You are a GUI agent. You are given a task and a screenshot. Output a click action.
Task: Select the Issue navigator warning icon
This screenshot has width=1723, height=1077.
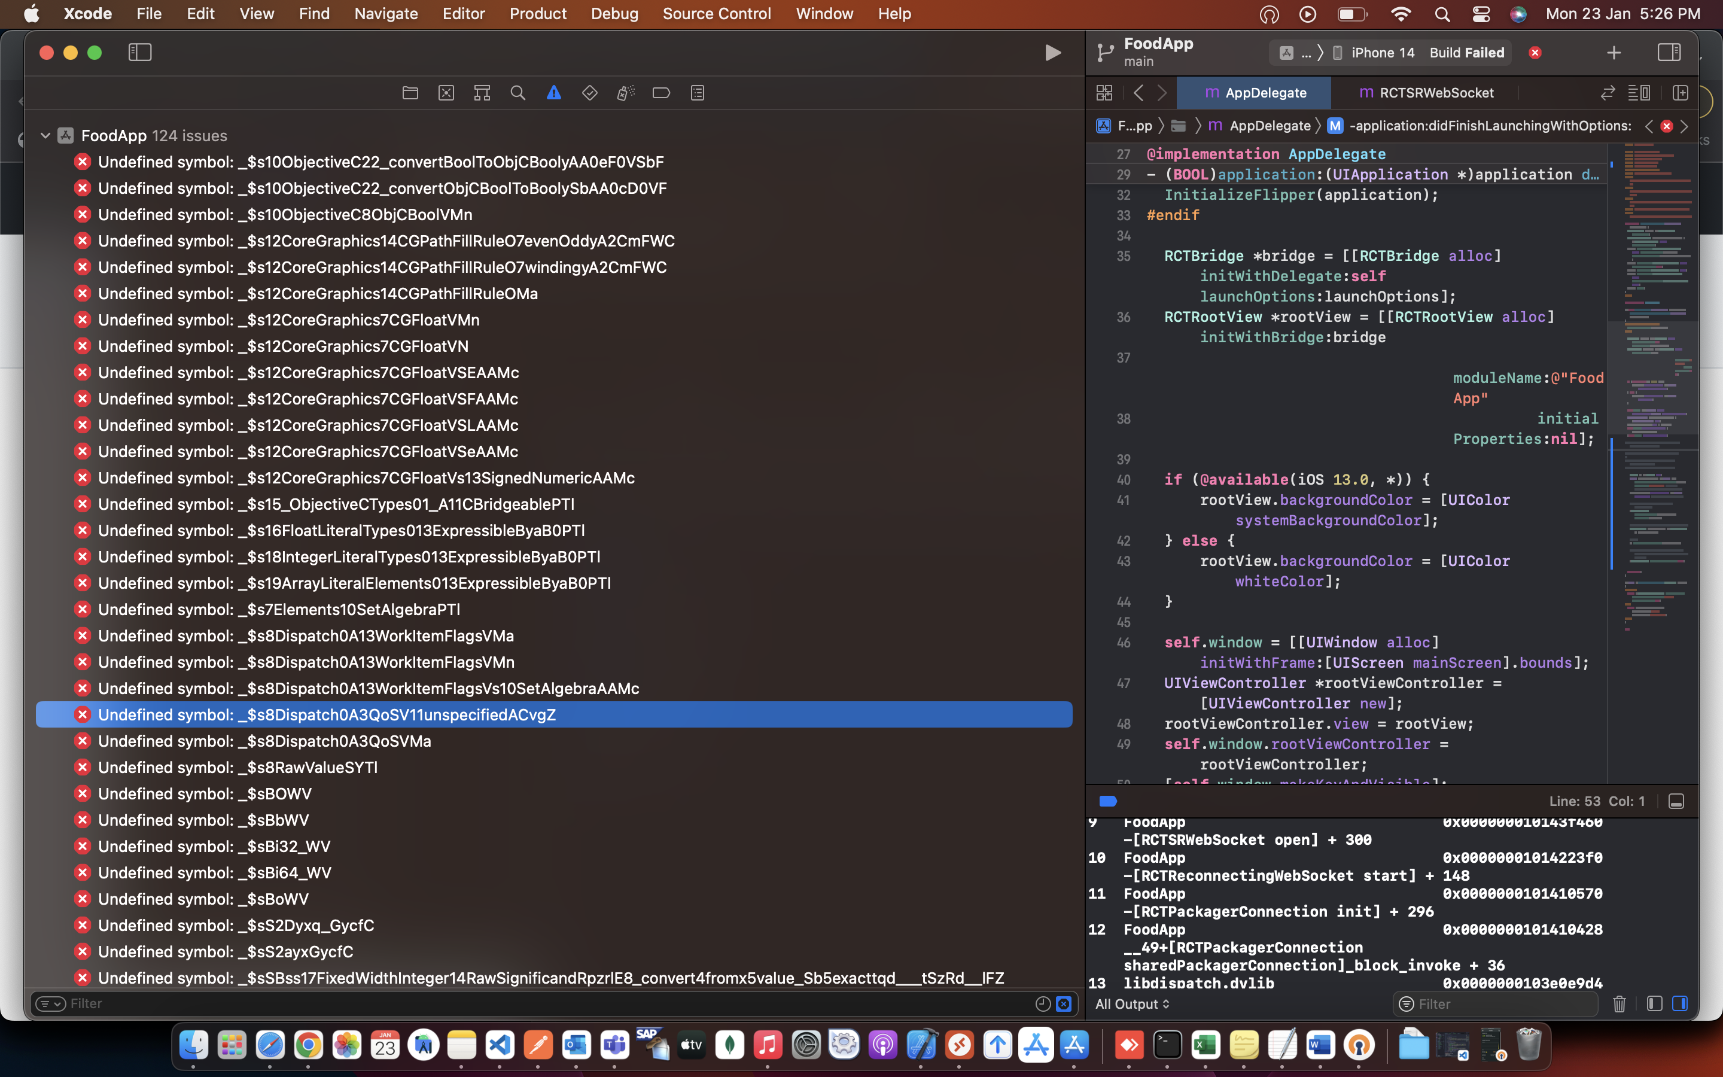point(554,93)
